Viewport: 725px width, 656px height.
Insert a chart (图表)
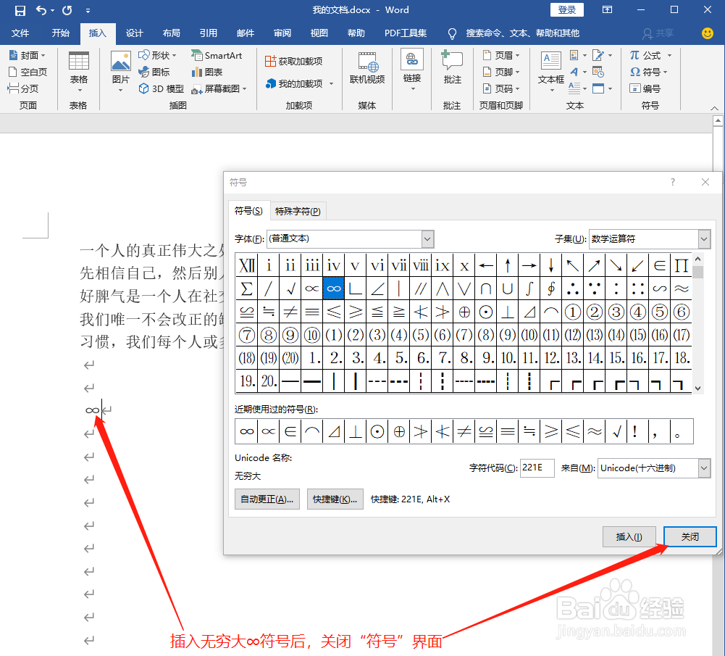point(207,72)
